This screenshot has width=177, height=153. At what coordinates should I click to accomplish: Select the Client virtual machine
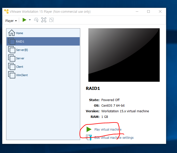43,67
